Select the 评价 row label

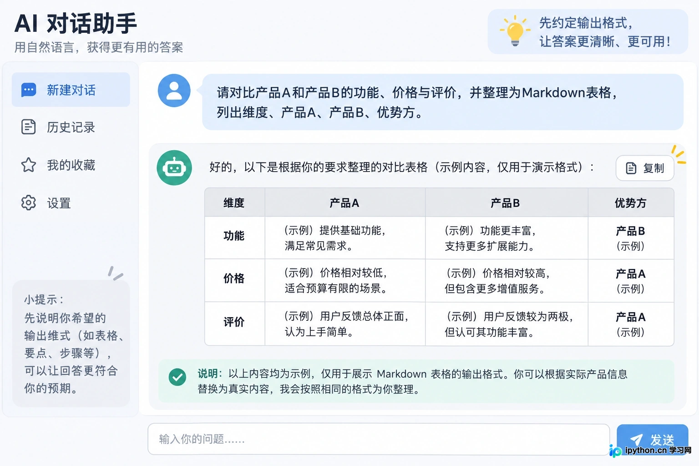point(234,322)
